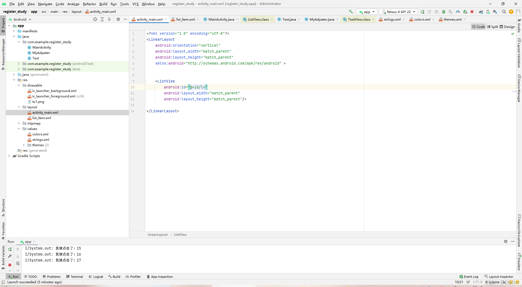Close the themes.xml tab
This screenshot has width=522, height=287.
point(465,19)
